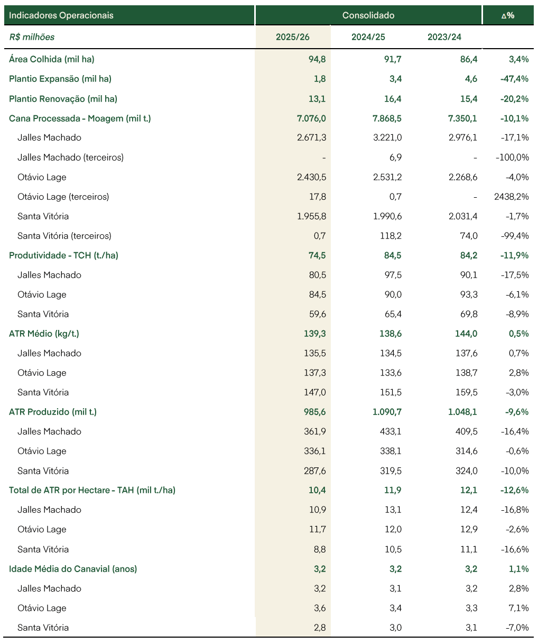Viewport: 538px width, 644px height.
Task: Select the Cana Processada - Moagem row label
Action: [80, 118]
